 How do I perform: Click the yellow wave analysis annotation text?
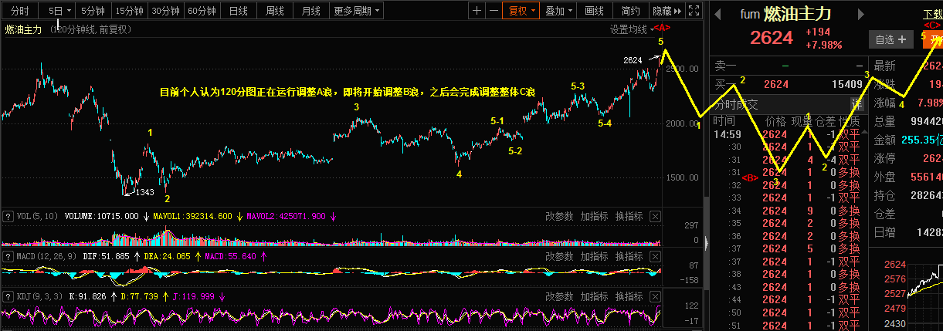point(348,91)
